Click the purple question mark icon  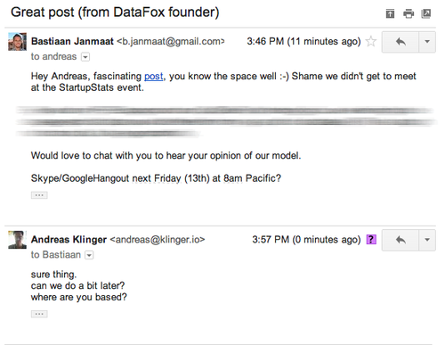[371, 240]
